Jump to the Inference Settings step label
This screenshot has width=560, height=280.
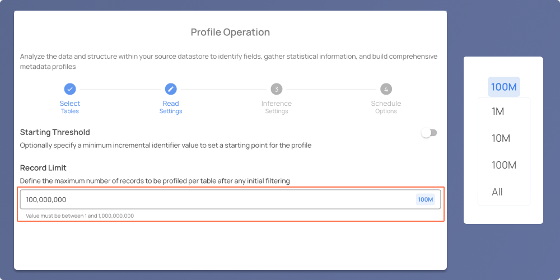pyautogui.click(x=277, y=107)
